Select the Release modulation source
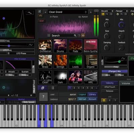Image resolution: width=134 pixels, height=134 pixels. [110, 91]
